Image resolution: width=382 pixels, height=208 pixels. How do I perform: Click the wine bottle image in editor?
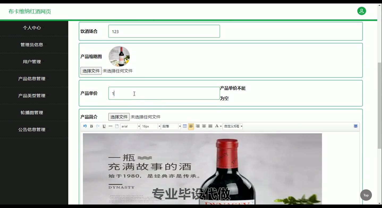click(202, 169)
